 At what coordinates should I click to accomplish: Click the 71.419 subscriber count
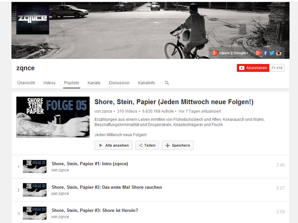coord(277,68)
